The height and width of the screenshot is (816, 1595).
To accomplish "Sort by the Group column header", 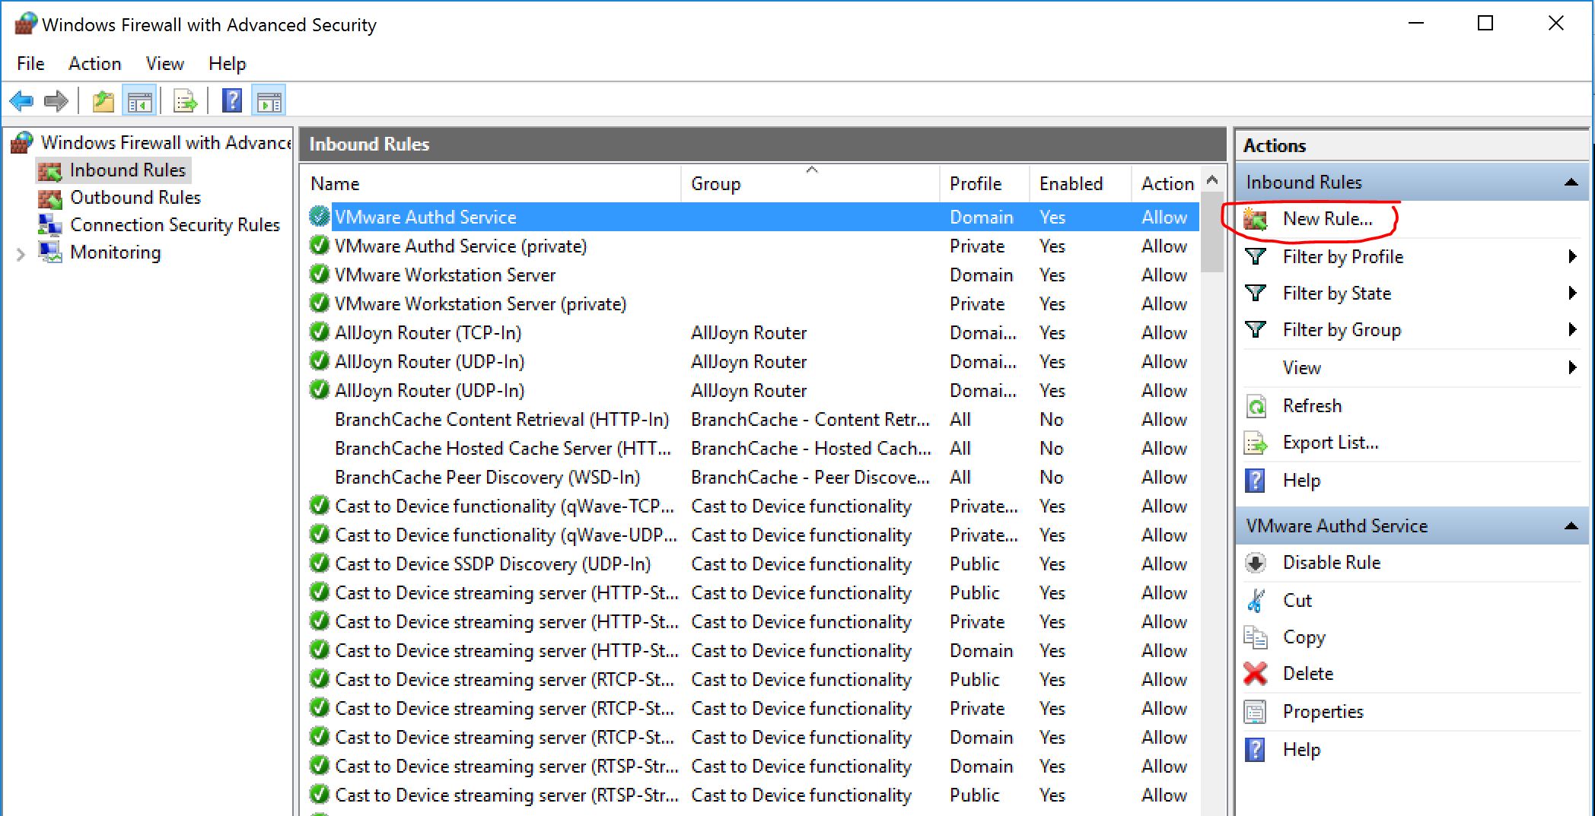I will click(x=810, y=184).
